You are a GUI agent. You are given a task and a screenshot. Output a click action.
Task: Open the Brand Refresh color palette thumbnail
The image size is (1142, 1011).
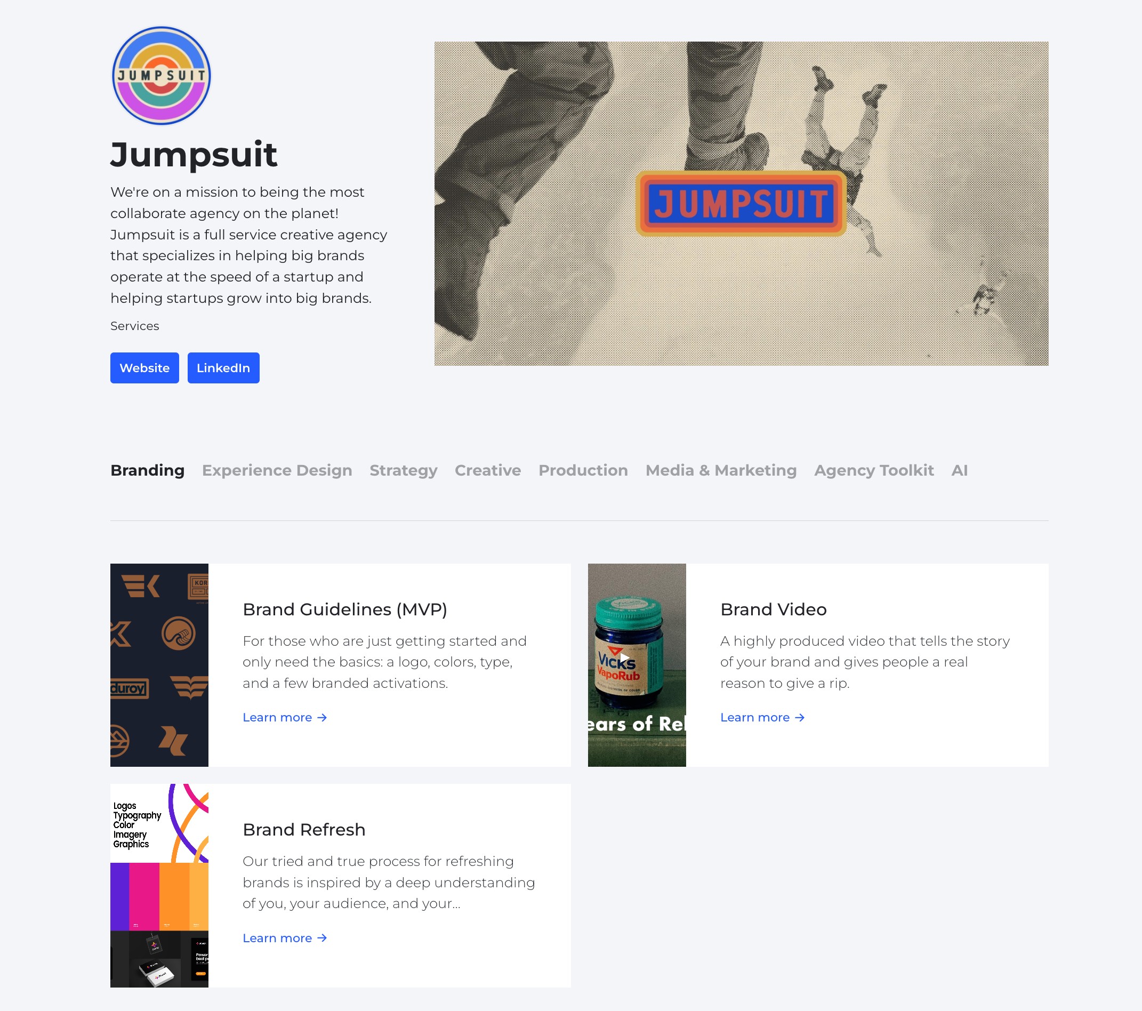tap(159, 885)
